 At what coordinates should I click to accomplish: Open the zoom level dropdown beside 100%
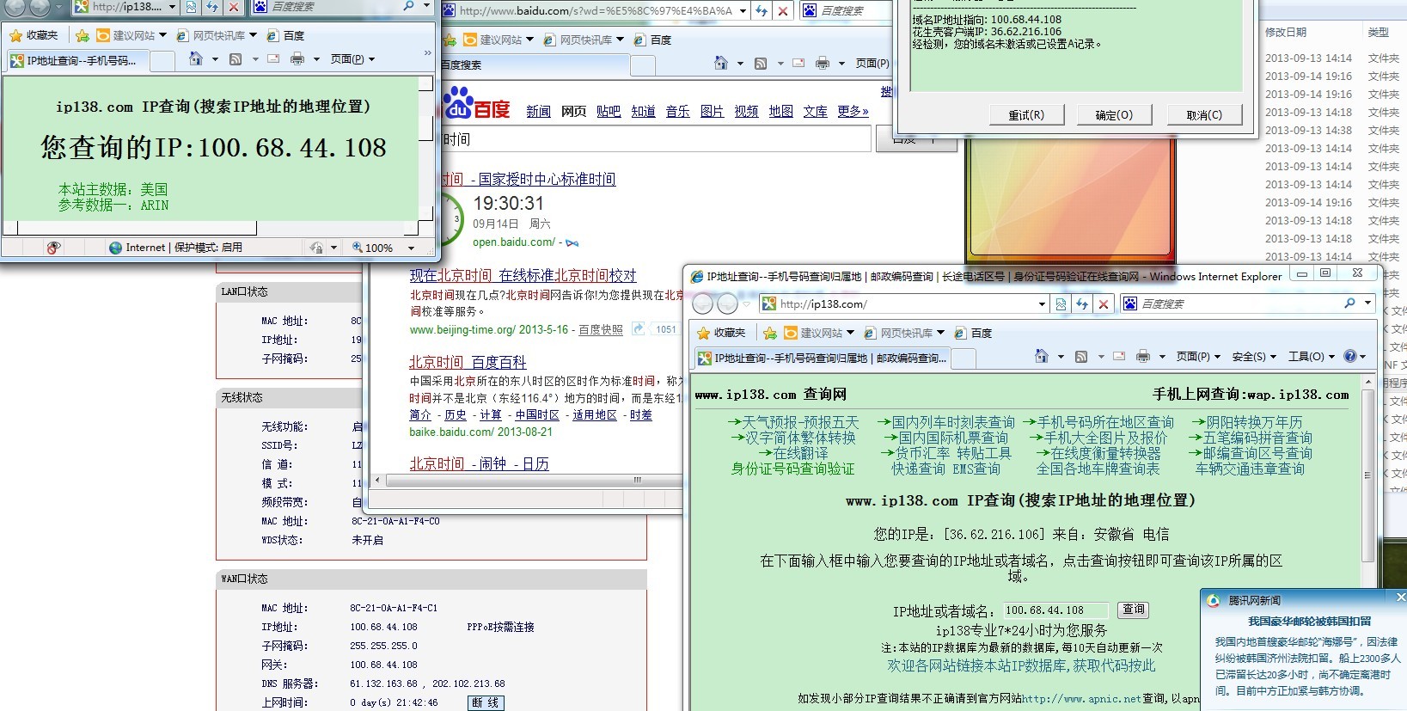(x=411, y=248)
